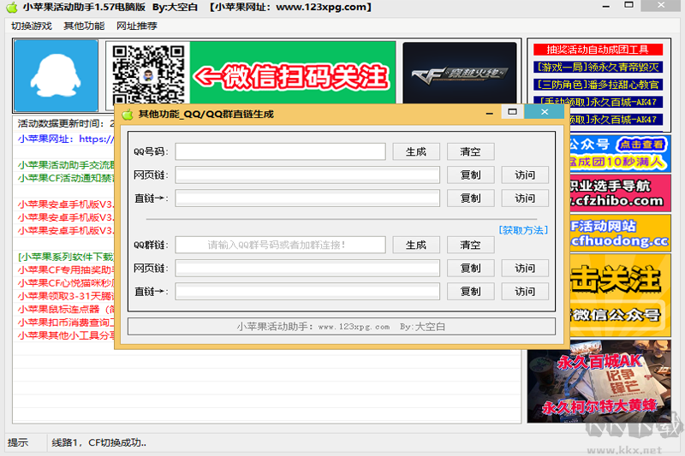Click the main window apple icon
Viewport: 685px width, 456px height.
point(12,7)
